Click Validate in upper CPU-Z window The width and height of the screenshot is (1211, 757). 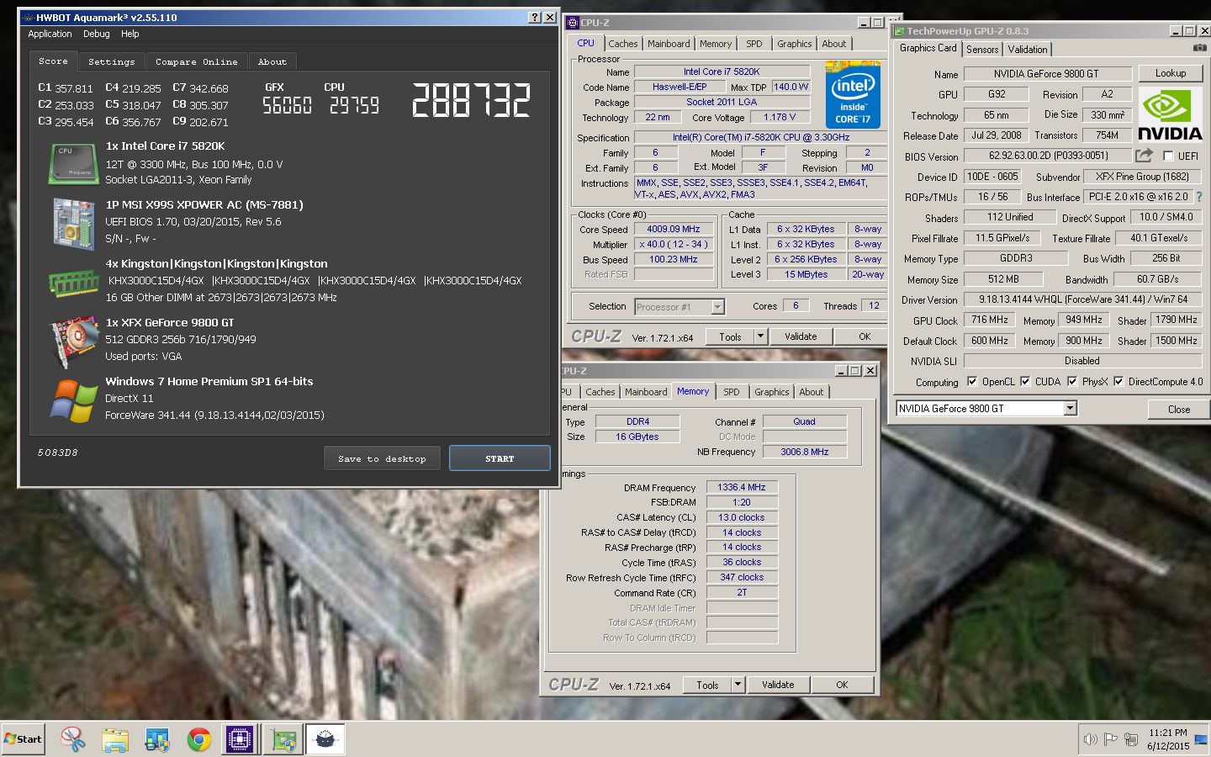(x=801, y=336)
